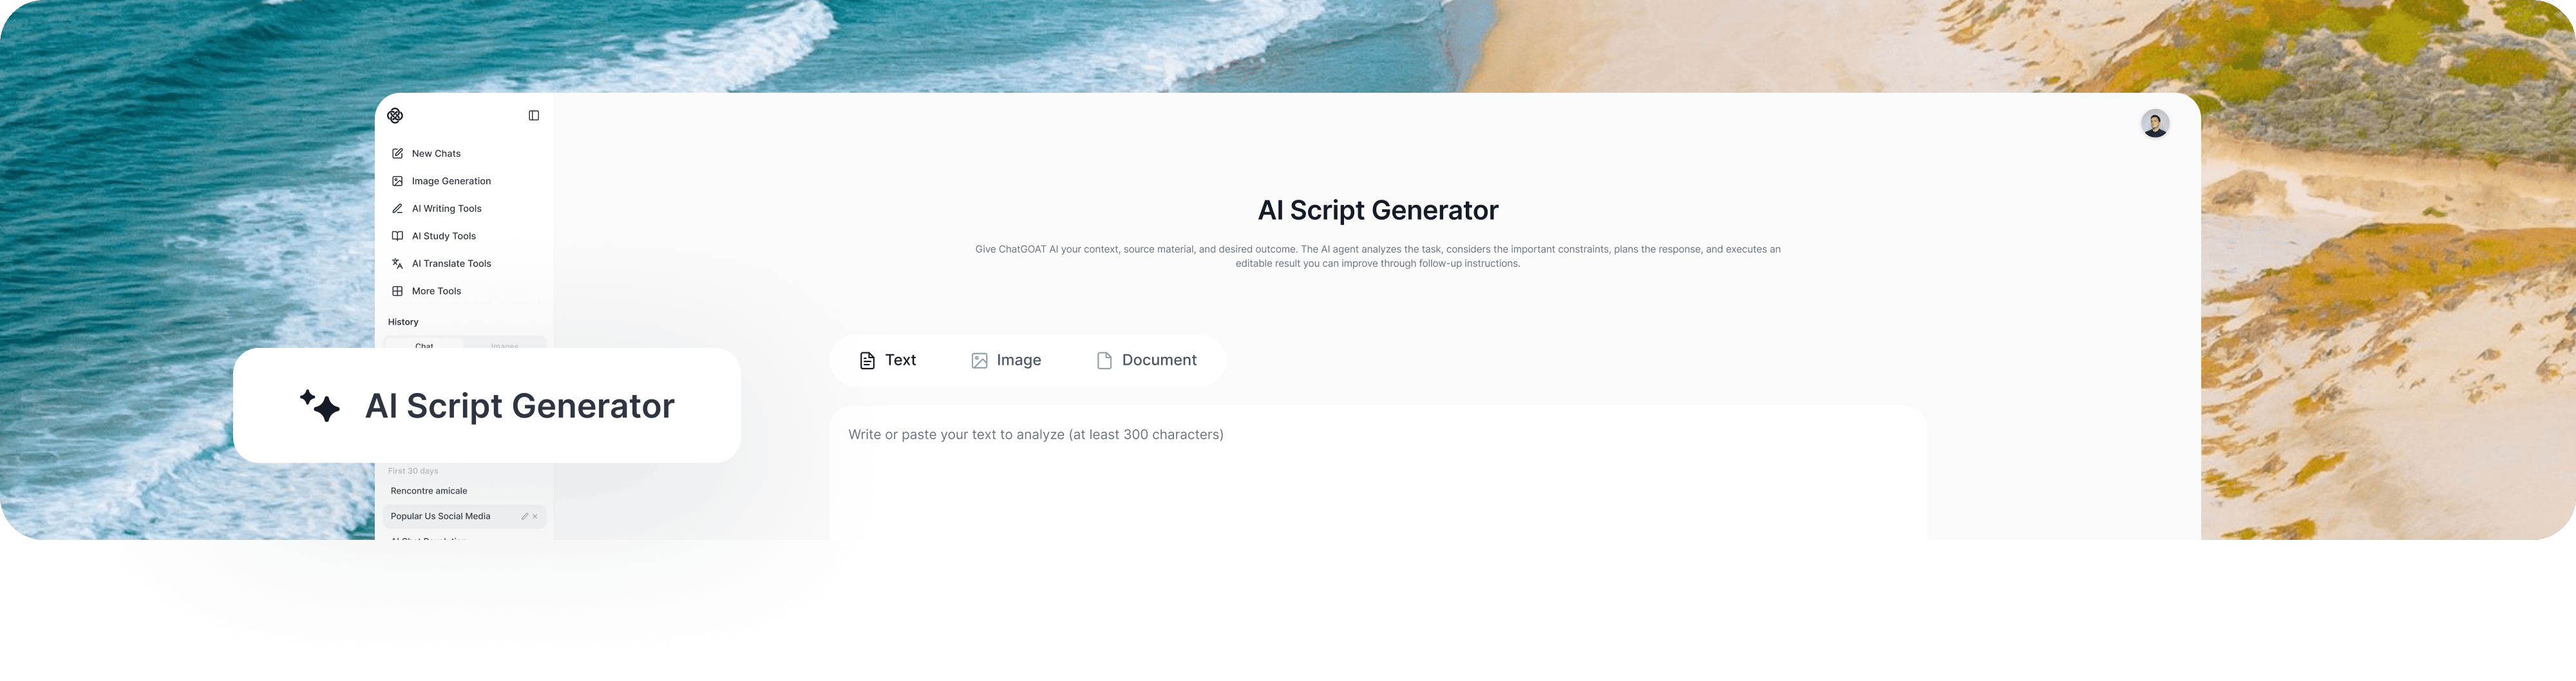The width and height of the screenshot is (2576, 681).
Task: Click the AI Writing Tools pen icon
Action: click(x=397, y=209)
